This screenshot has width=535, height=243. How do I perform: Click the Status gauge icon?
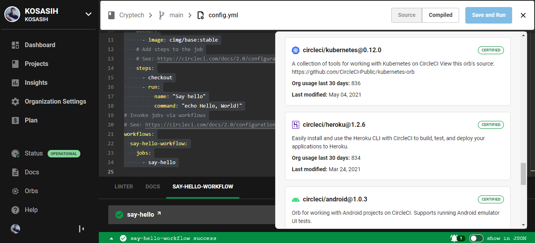15,153
